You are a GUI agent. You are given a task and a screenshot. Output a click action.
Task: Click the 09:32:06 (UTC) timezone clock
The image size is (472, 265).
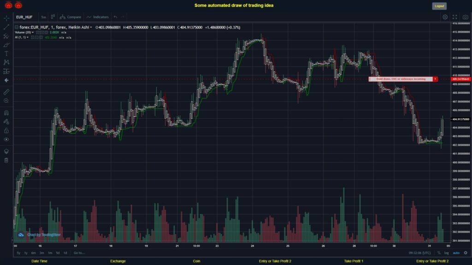[x=419, y=253]
